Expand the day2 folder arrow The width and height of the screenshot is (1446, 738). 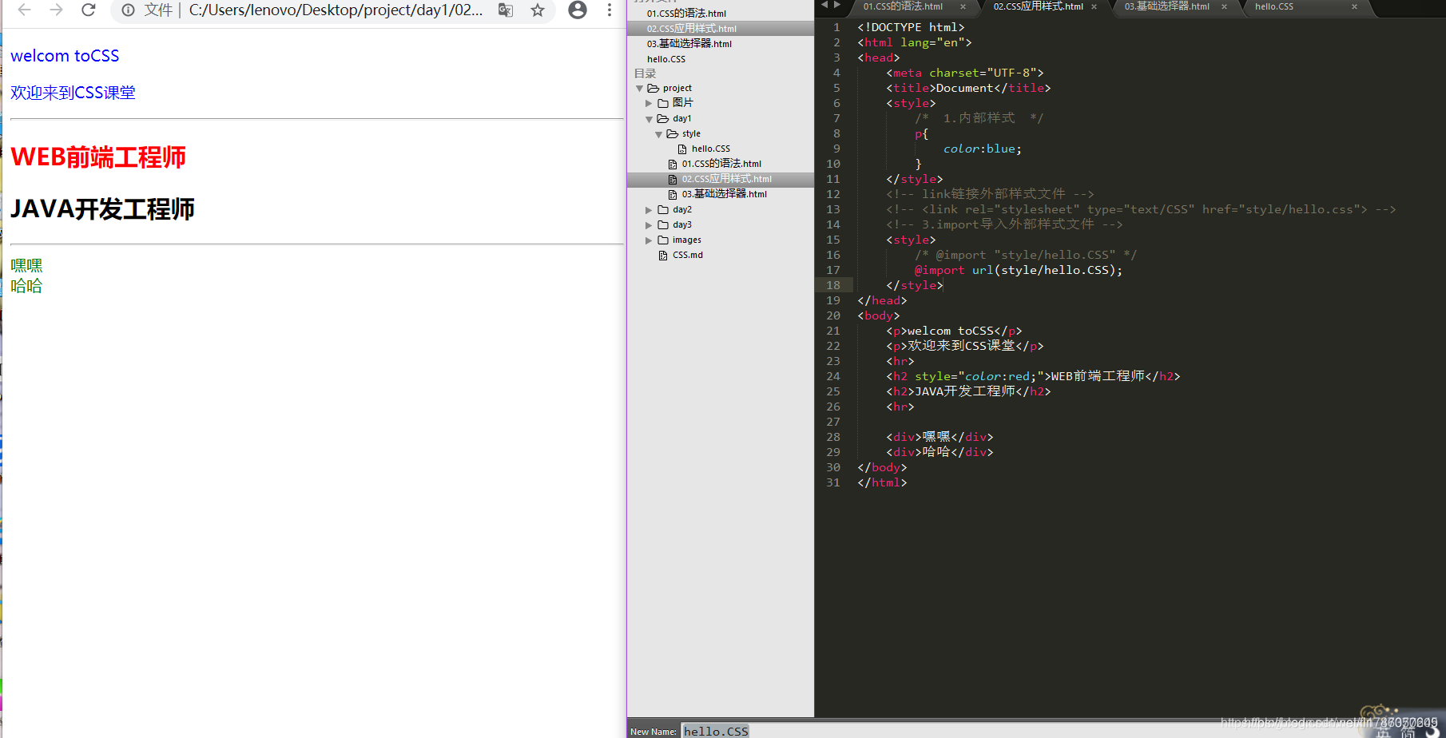point(649,210)
